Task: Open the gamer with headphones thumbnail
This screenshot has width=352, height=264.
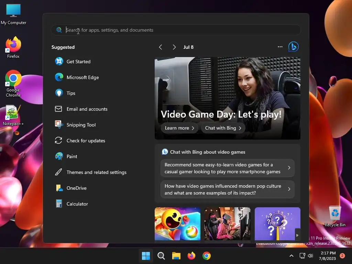Action: (x=228, y=224)
